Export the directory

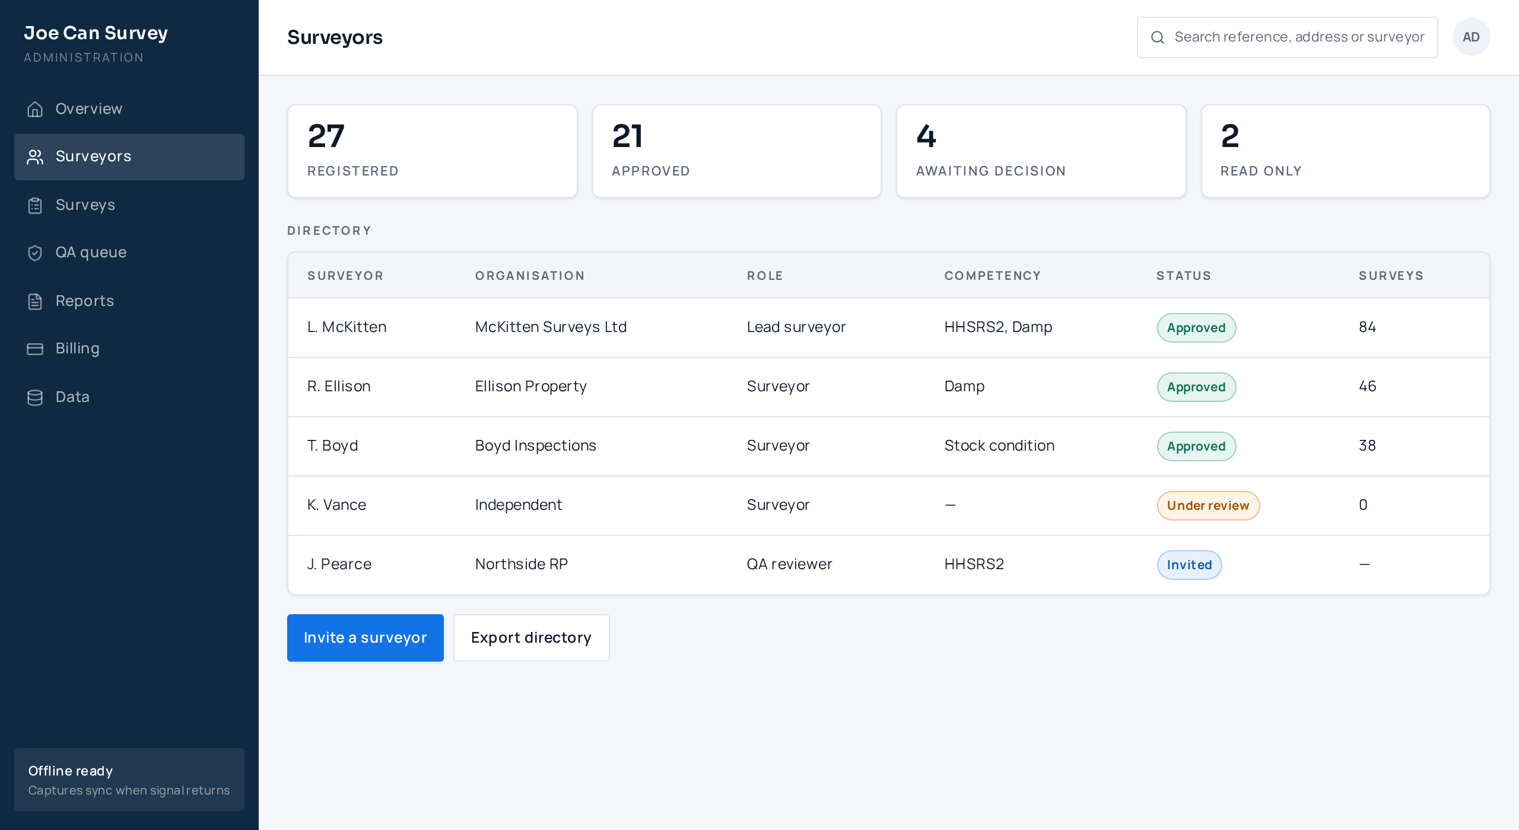(531, 638)
